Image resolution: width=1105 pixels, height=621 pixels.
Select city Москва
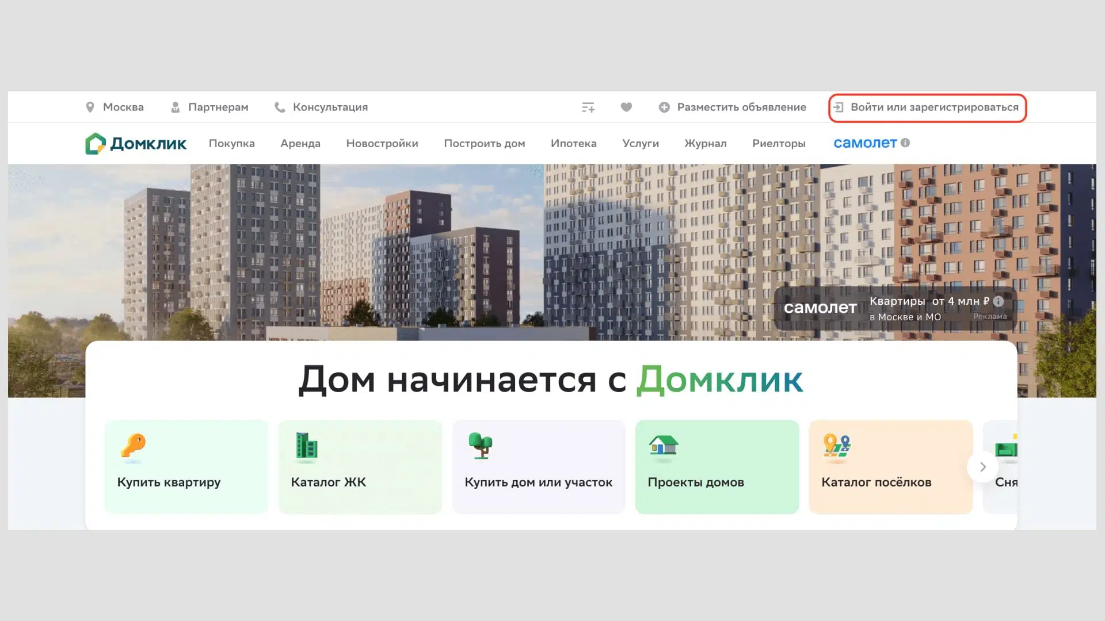pyautogui.click(x=123, y=108)
